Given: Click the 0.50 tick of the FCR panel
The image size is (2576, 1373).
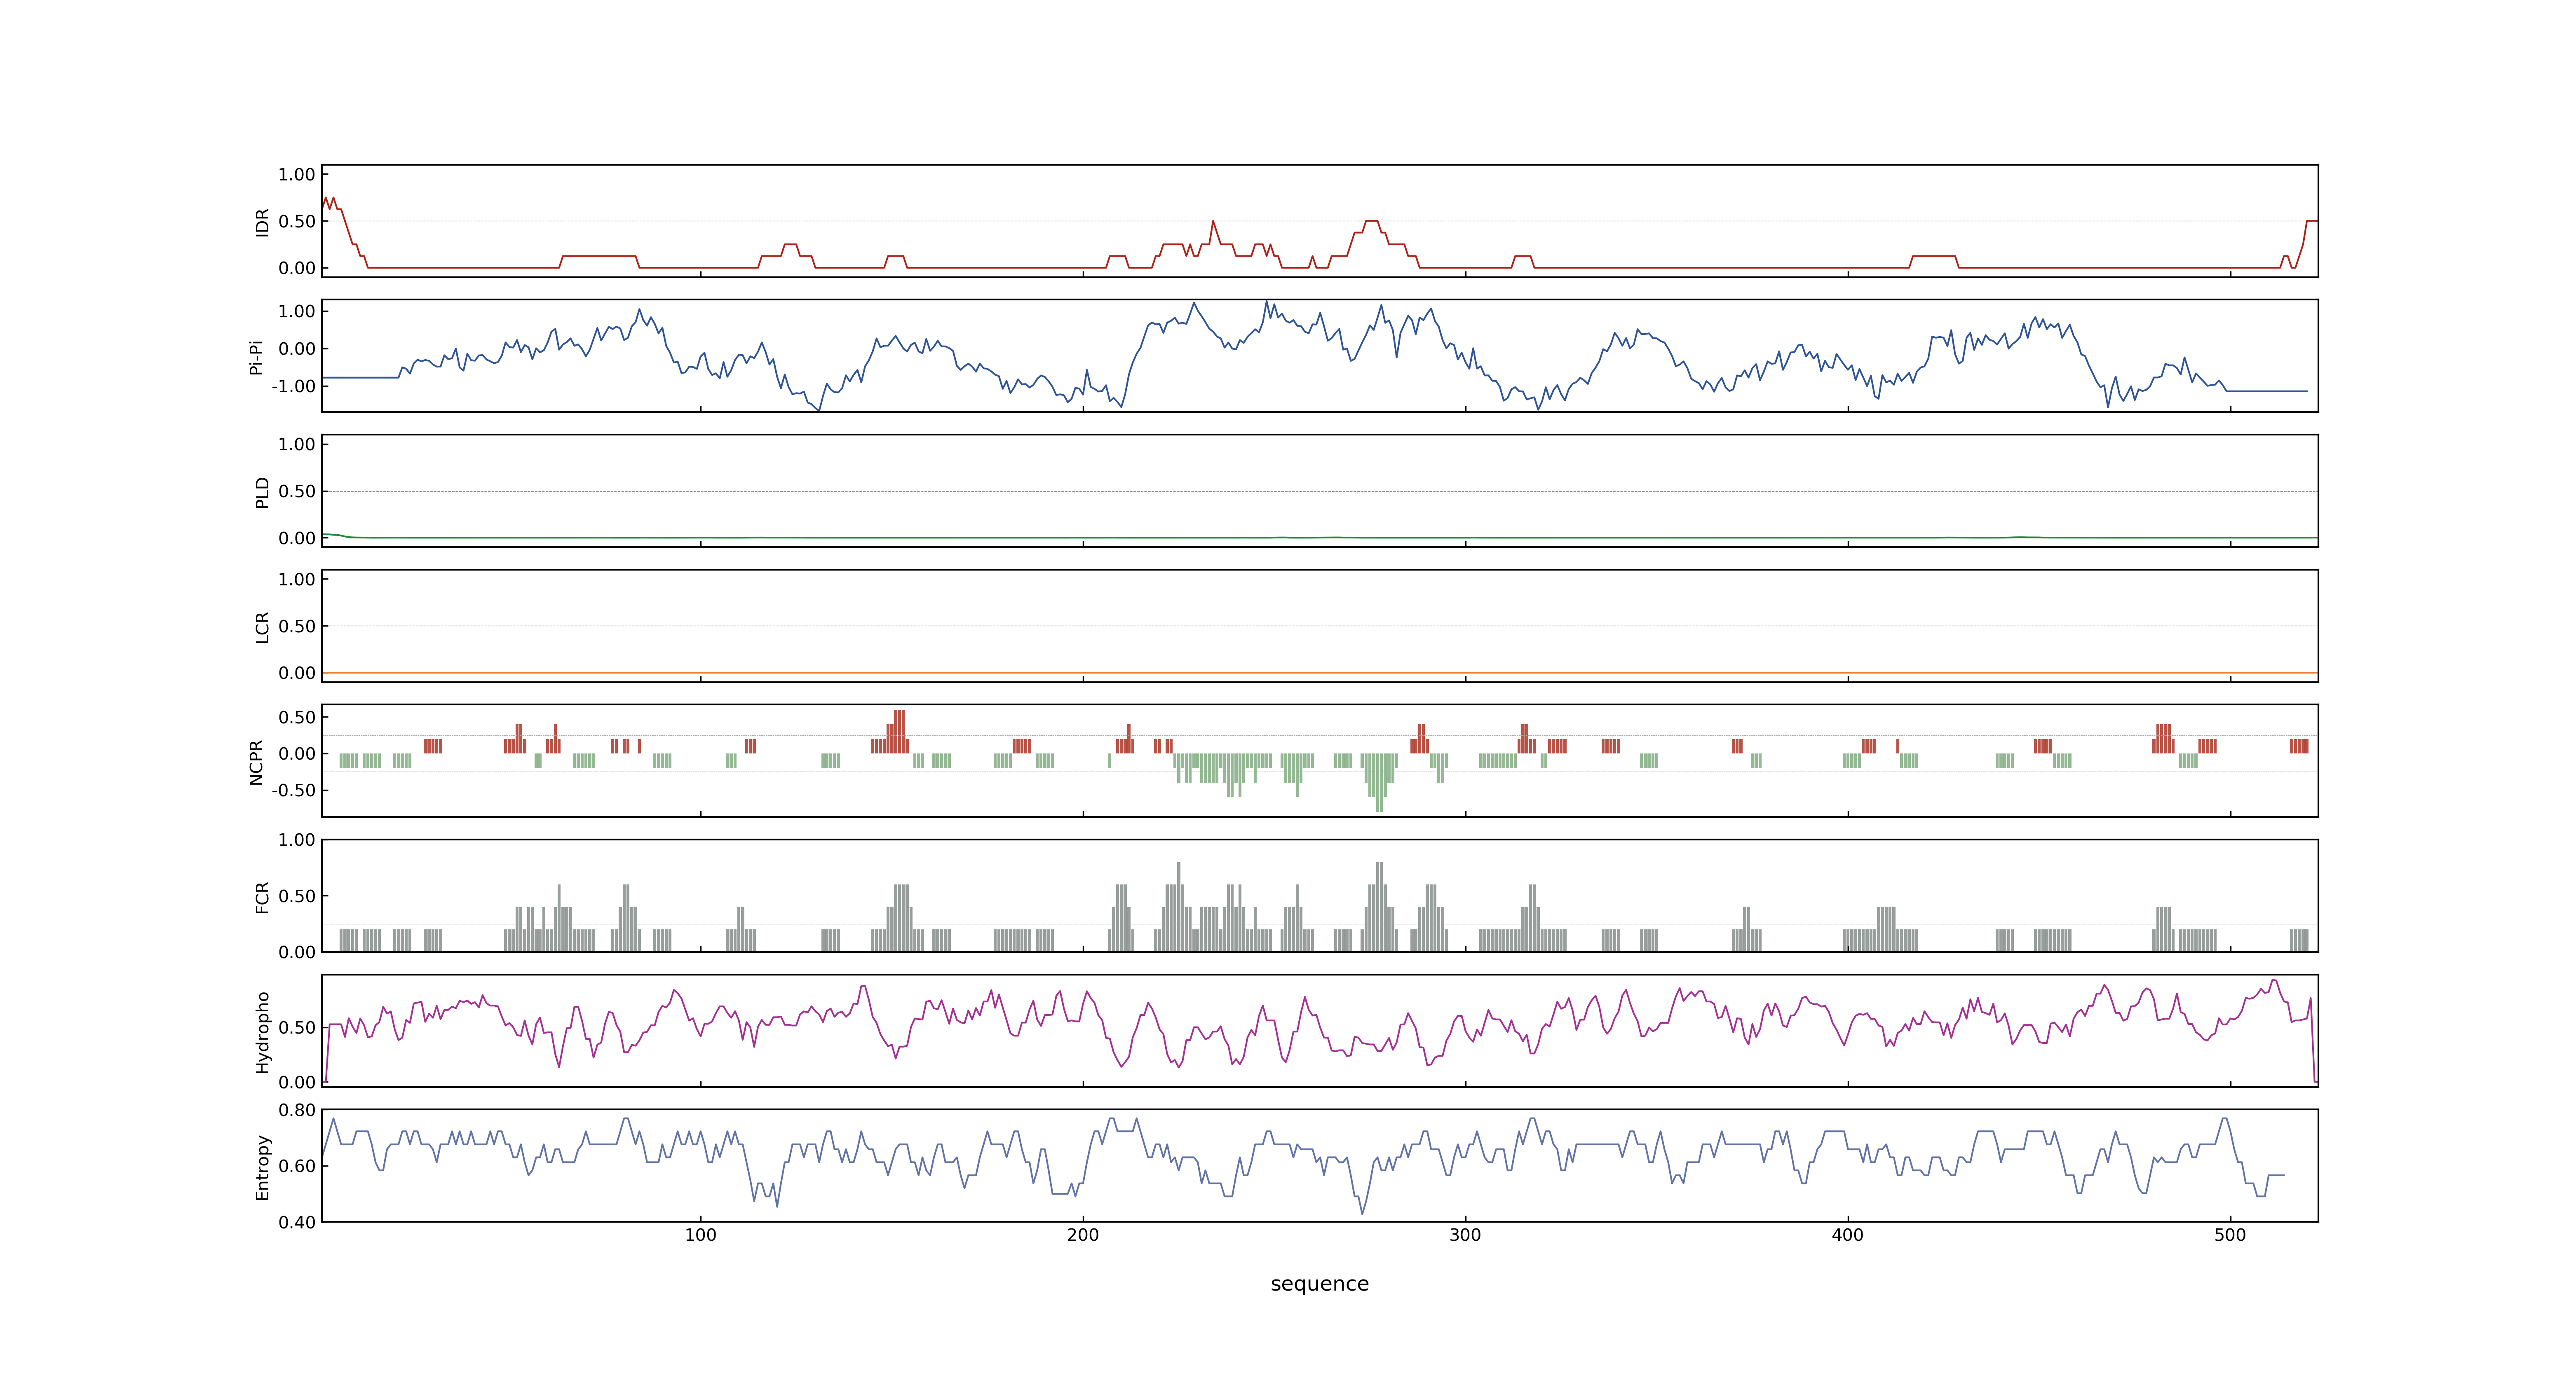Looking at the screenshot, I should 297,896.
